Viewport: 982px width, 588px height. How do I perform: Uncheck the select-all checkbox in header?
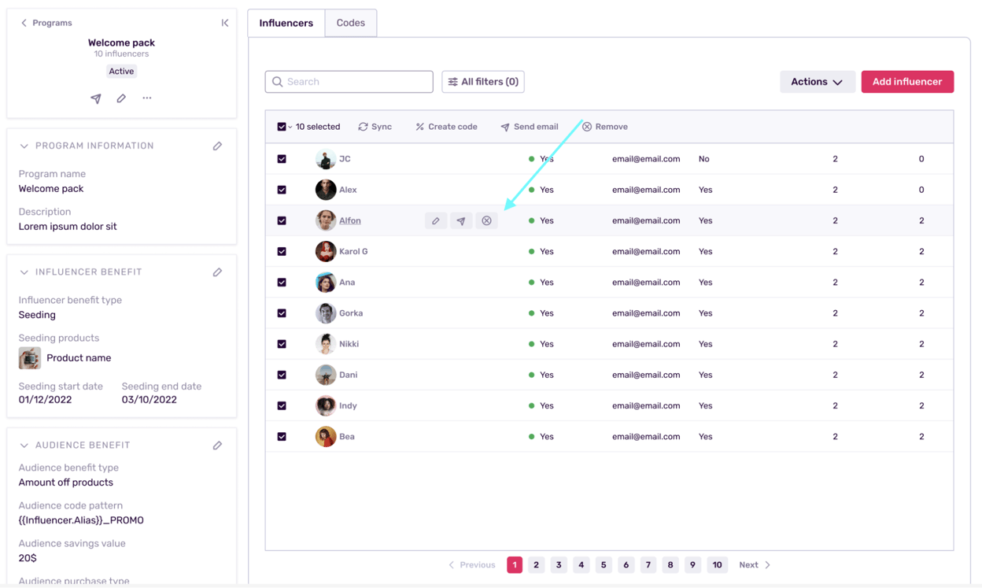[281, 126]
